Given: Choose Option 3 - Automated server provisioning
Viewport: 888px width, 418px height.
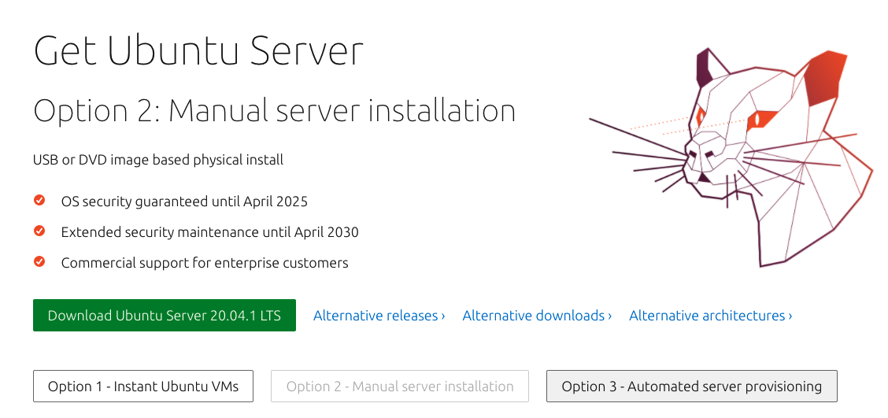Looking at the screenshot, I should pyautogui.click(x=691, y=387).
